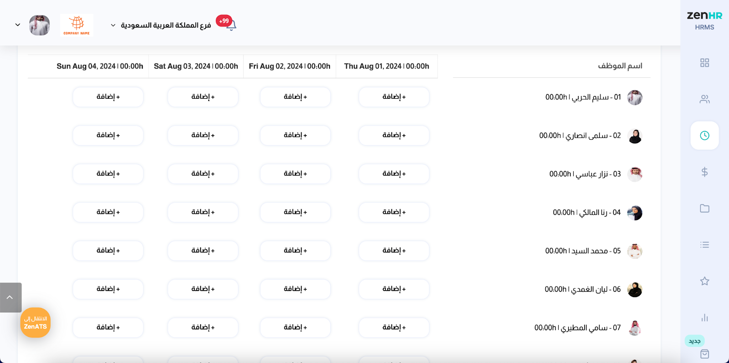Click the Fri Aug 02, 2024 column header
This screenshot has width=729, height=363.
[290, 66]
